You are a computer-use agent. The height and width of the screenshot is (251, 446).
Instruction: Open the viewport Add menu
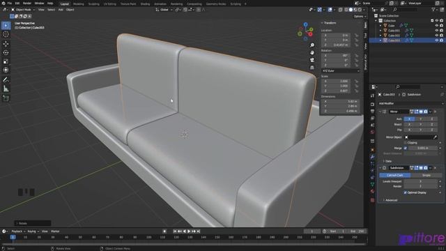click(61, 10)
